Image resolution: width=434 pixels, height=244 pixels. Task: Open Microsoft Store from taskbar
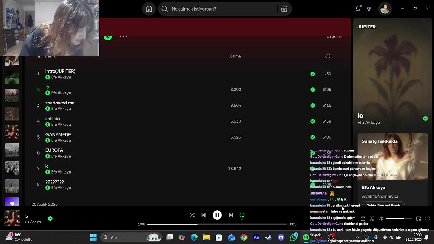[x=219, y=237]
